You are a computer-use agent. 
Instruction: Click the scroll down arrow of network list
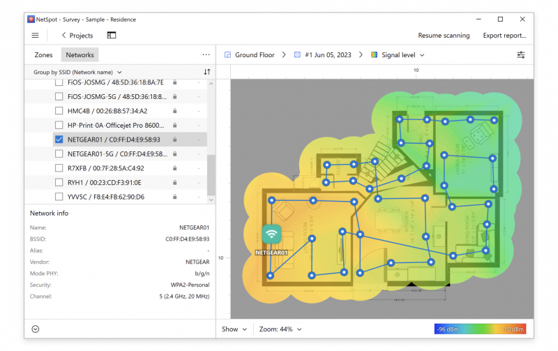click(211, 200)
